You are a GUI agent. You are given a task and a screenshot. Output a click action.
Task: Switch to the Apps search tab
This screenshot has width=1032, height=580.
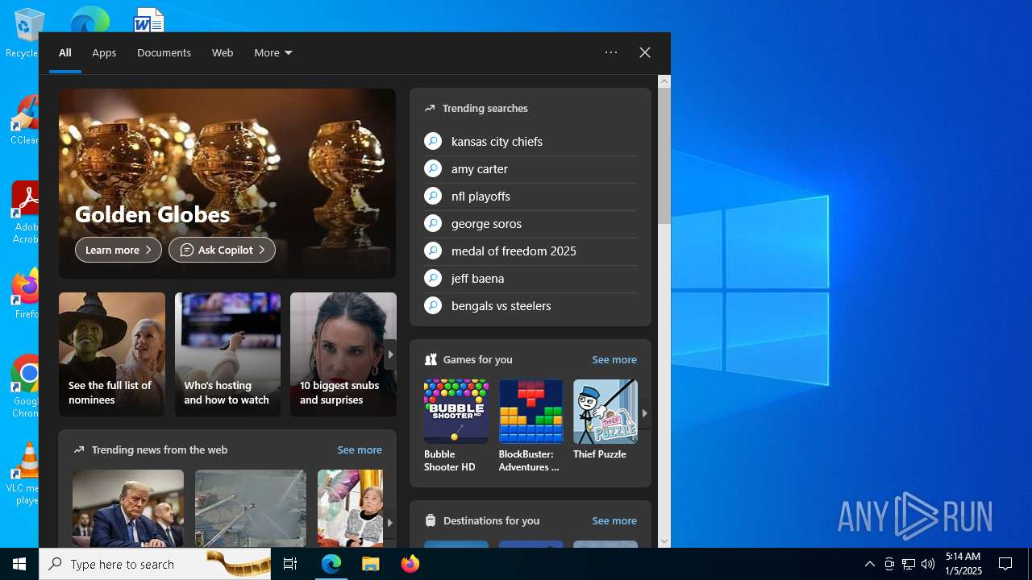(104, 52)
